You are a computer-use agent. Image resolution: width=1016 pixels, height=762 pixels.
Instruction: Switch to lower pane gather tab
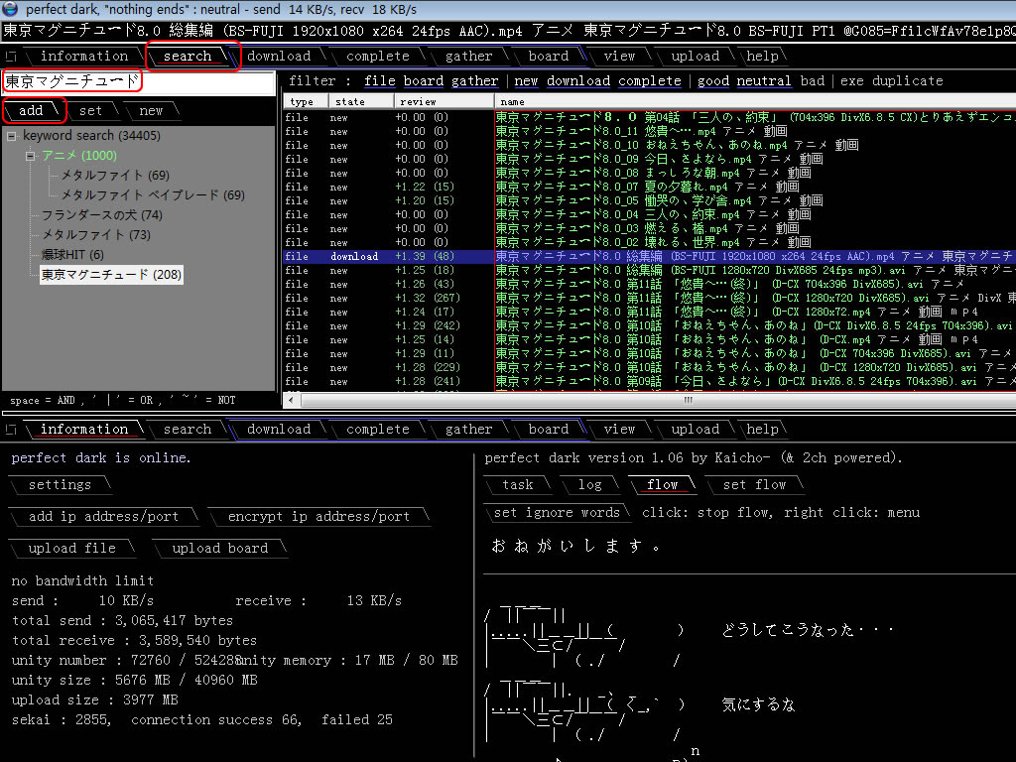coord(468,429)
